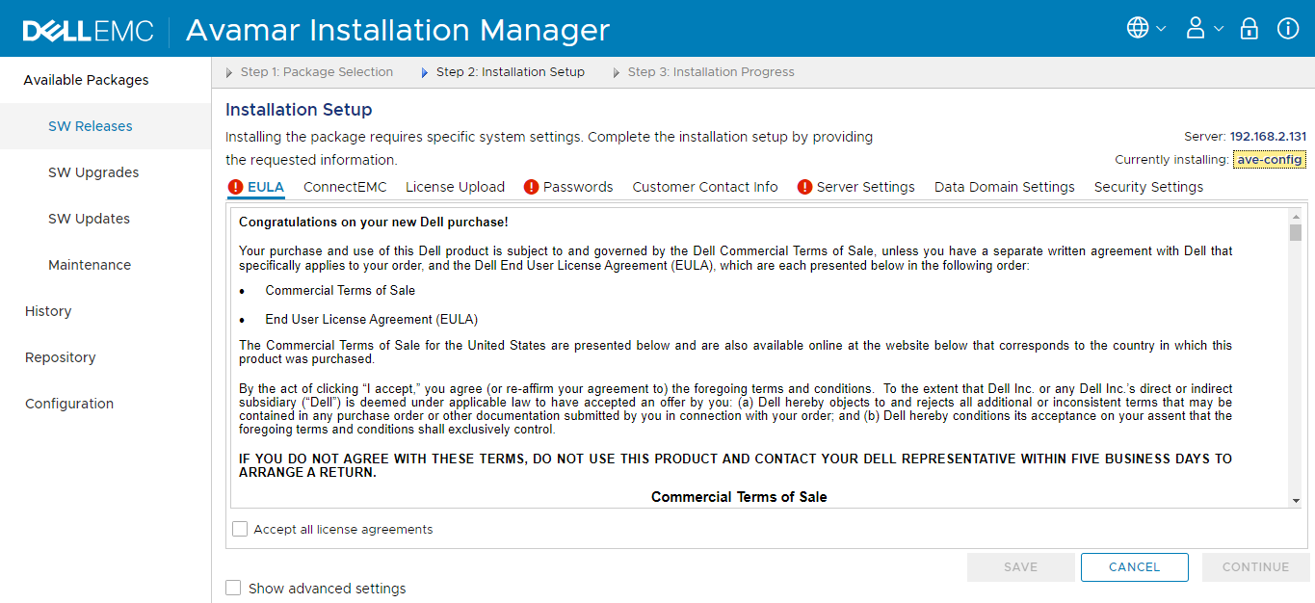
Task: Open Maintenance in sidebar
Action: (90, 265)
